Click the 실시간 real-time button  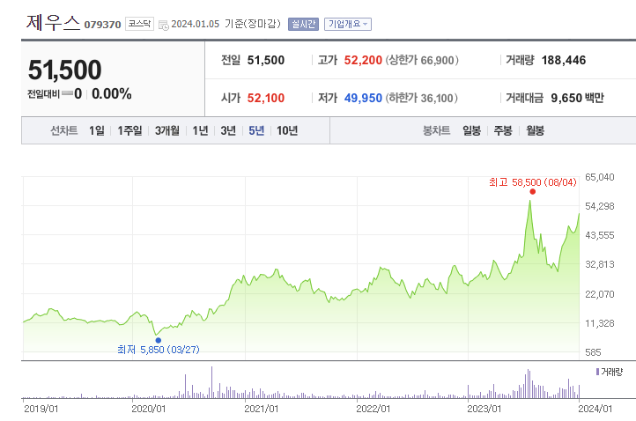[303, 25]
